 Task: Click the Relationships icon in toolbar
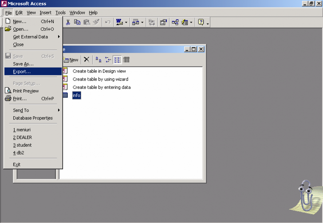[175, 22]
